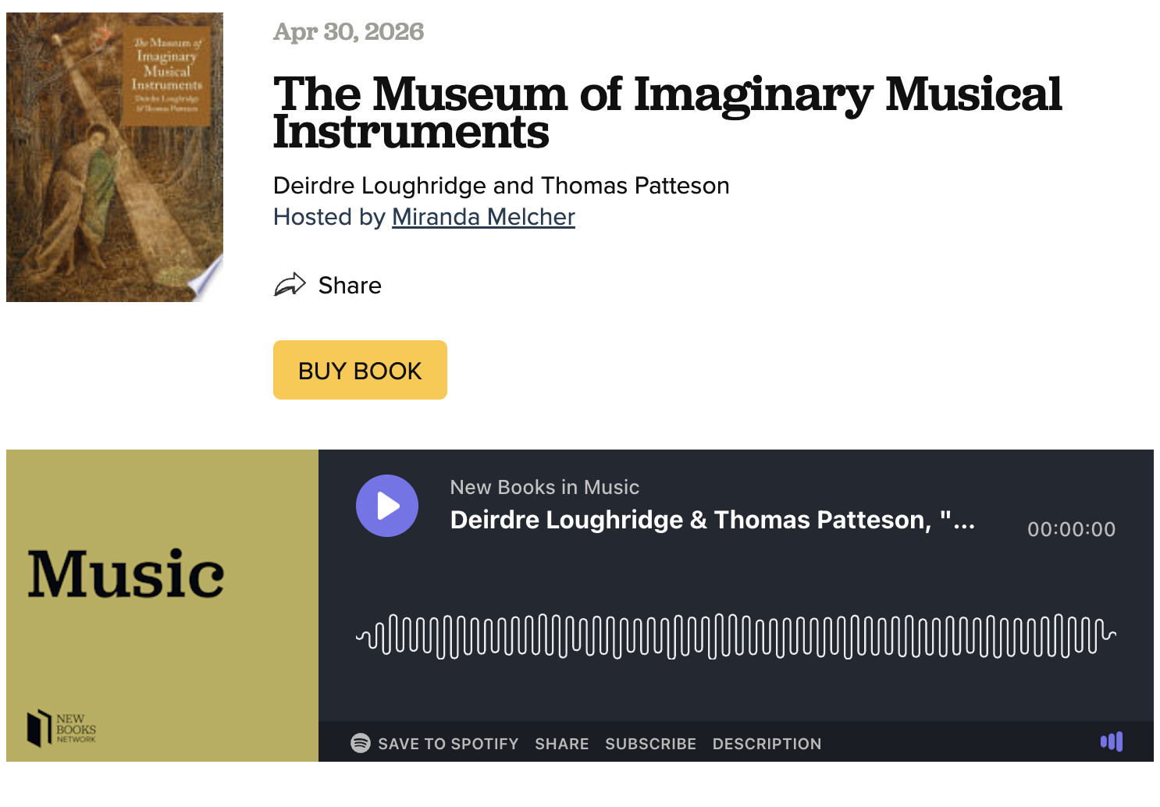Open the book cover image
This screenshot has height=807, width=1160.
tap(115, 157)
